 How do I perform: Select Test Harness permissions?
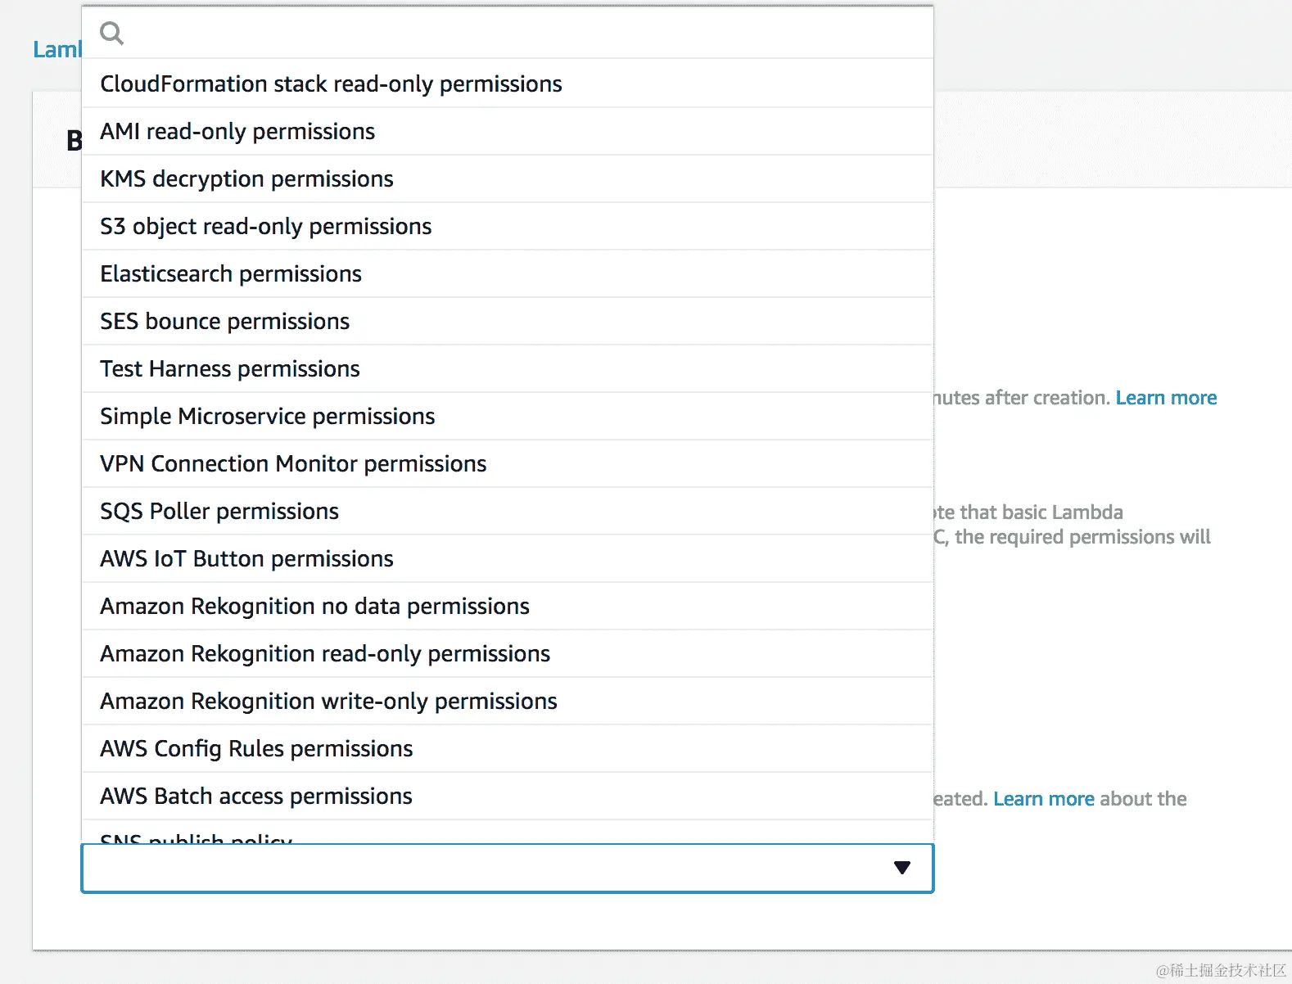click(x=230, y=369)
